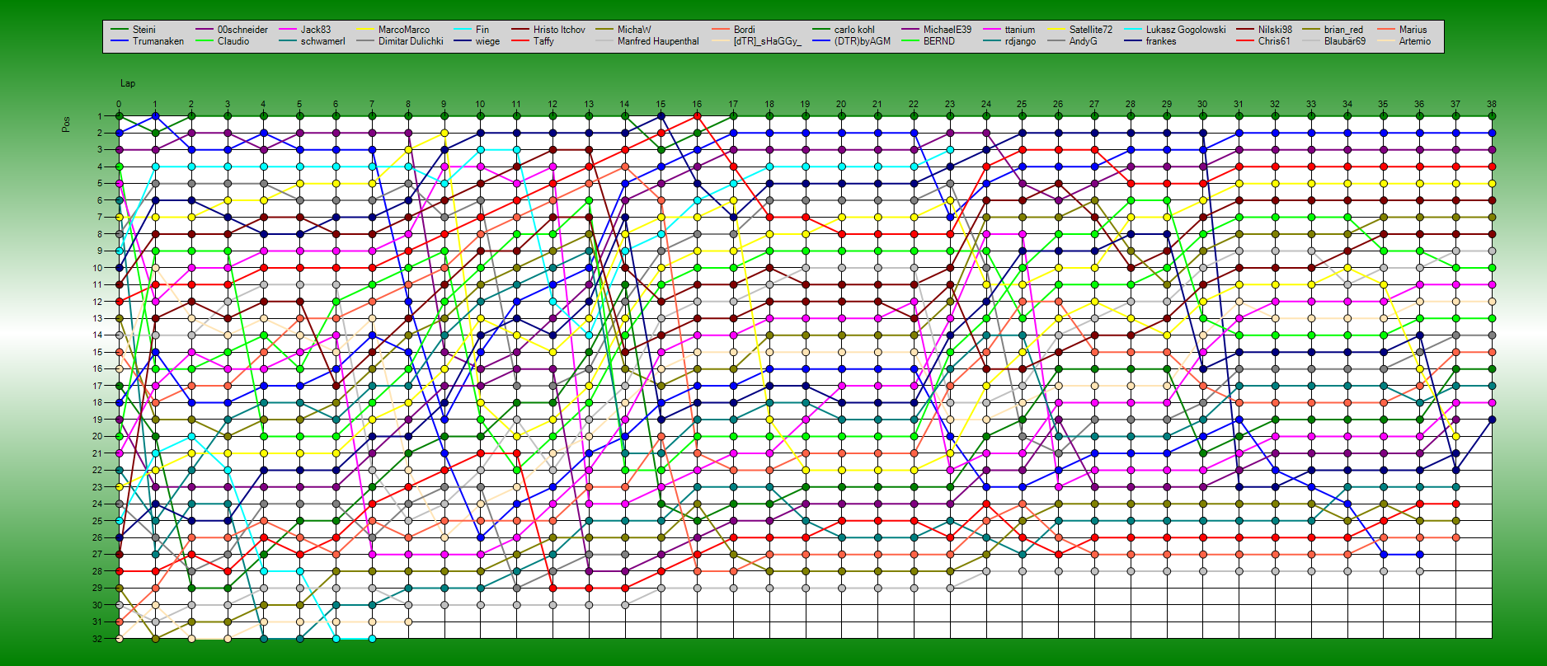Select the Fin legend name
This screenshot has height=666, width=1547.
482,30
